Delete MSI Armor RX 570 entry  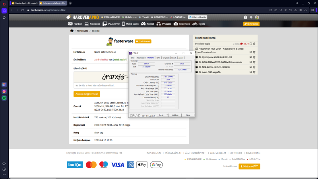(x=254, y=67)
